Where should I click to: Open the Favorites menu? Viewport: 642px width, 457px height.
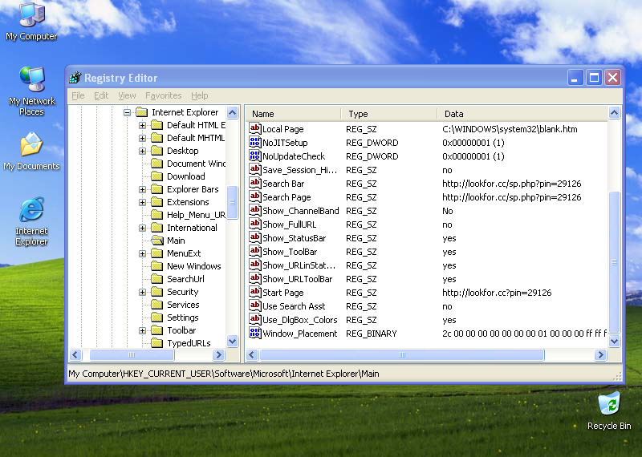tap(164, 95)
